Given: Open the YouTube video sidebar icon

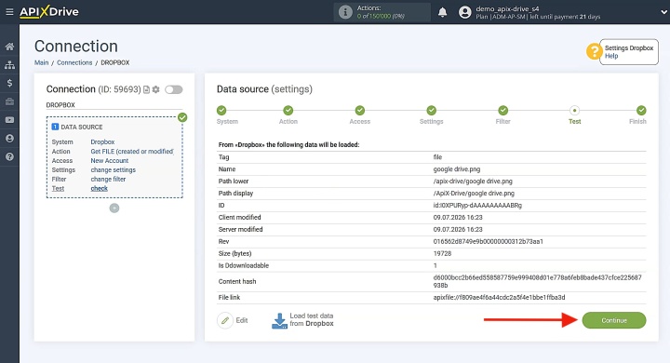Looking at the screenshot, I should (x=9, y=120).
